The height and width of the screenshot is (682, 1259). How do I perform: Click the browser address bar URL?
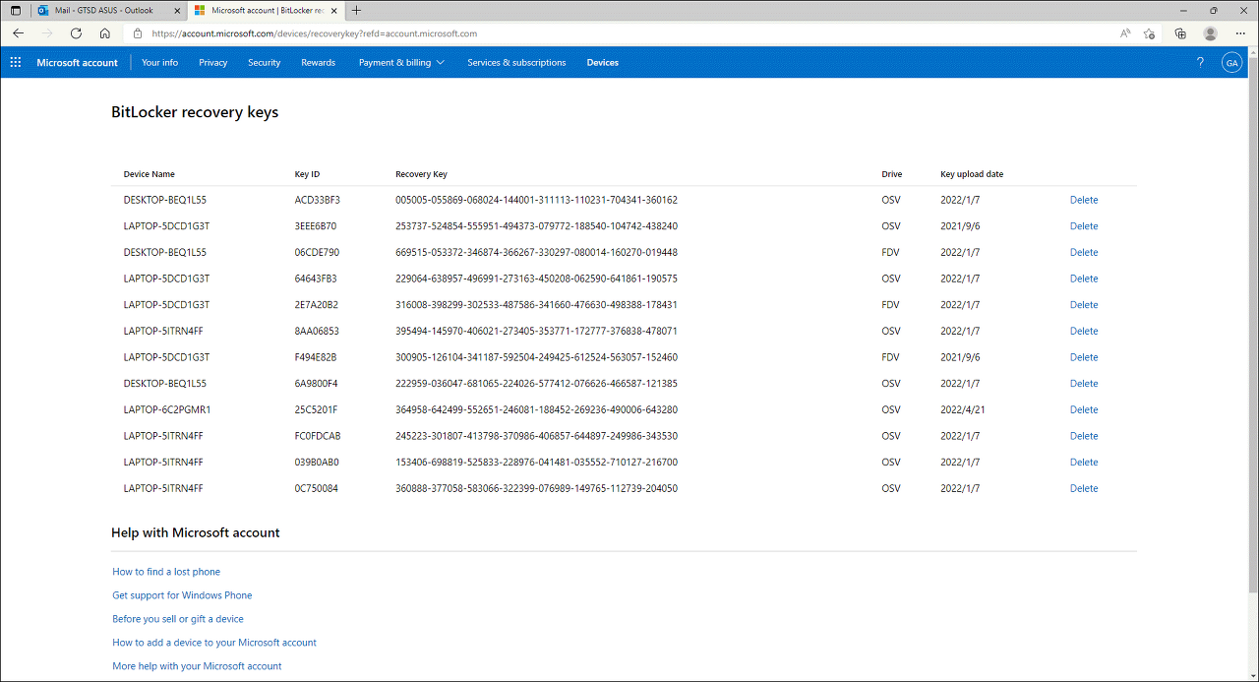click(x=315, y=33)
